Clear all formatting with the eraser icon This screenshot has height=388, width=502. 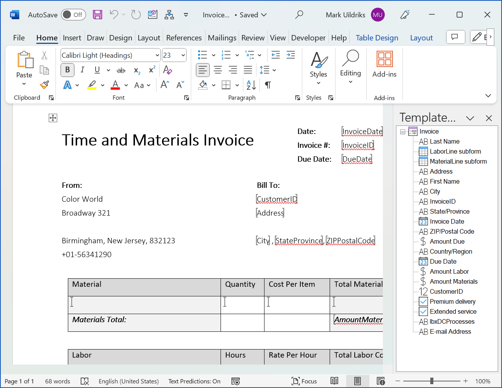(167, 70)
